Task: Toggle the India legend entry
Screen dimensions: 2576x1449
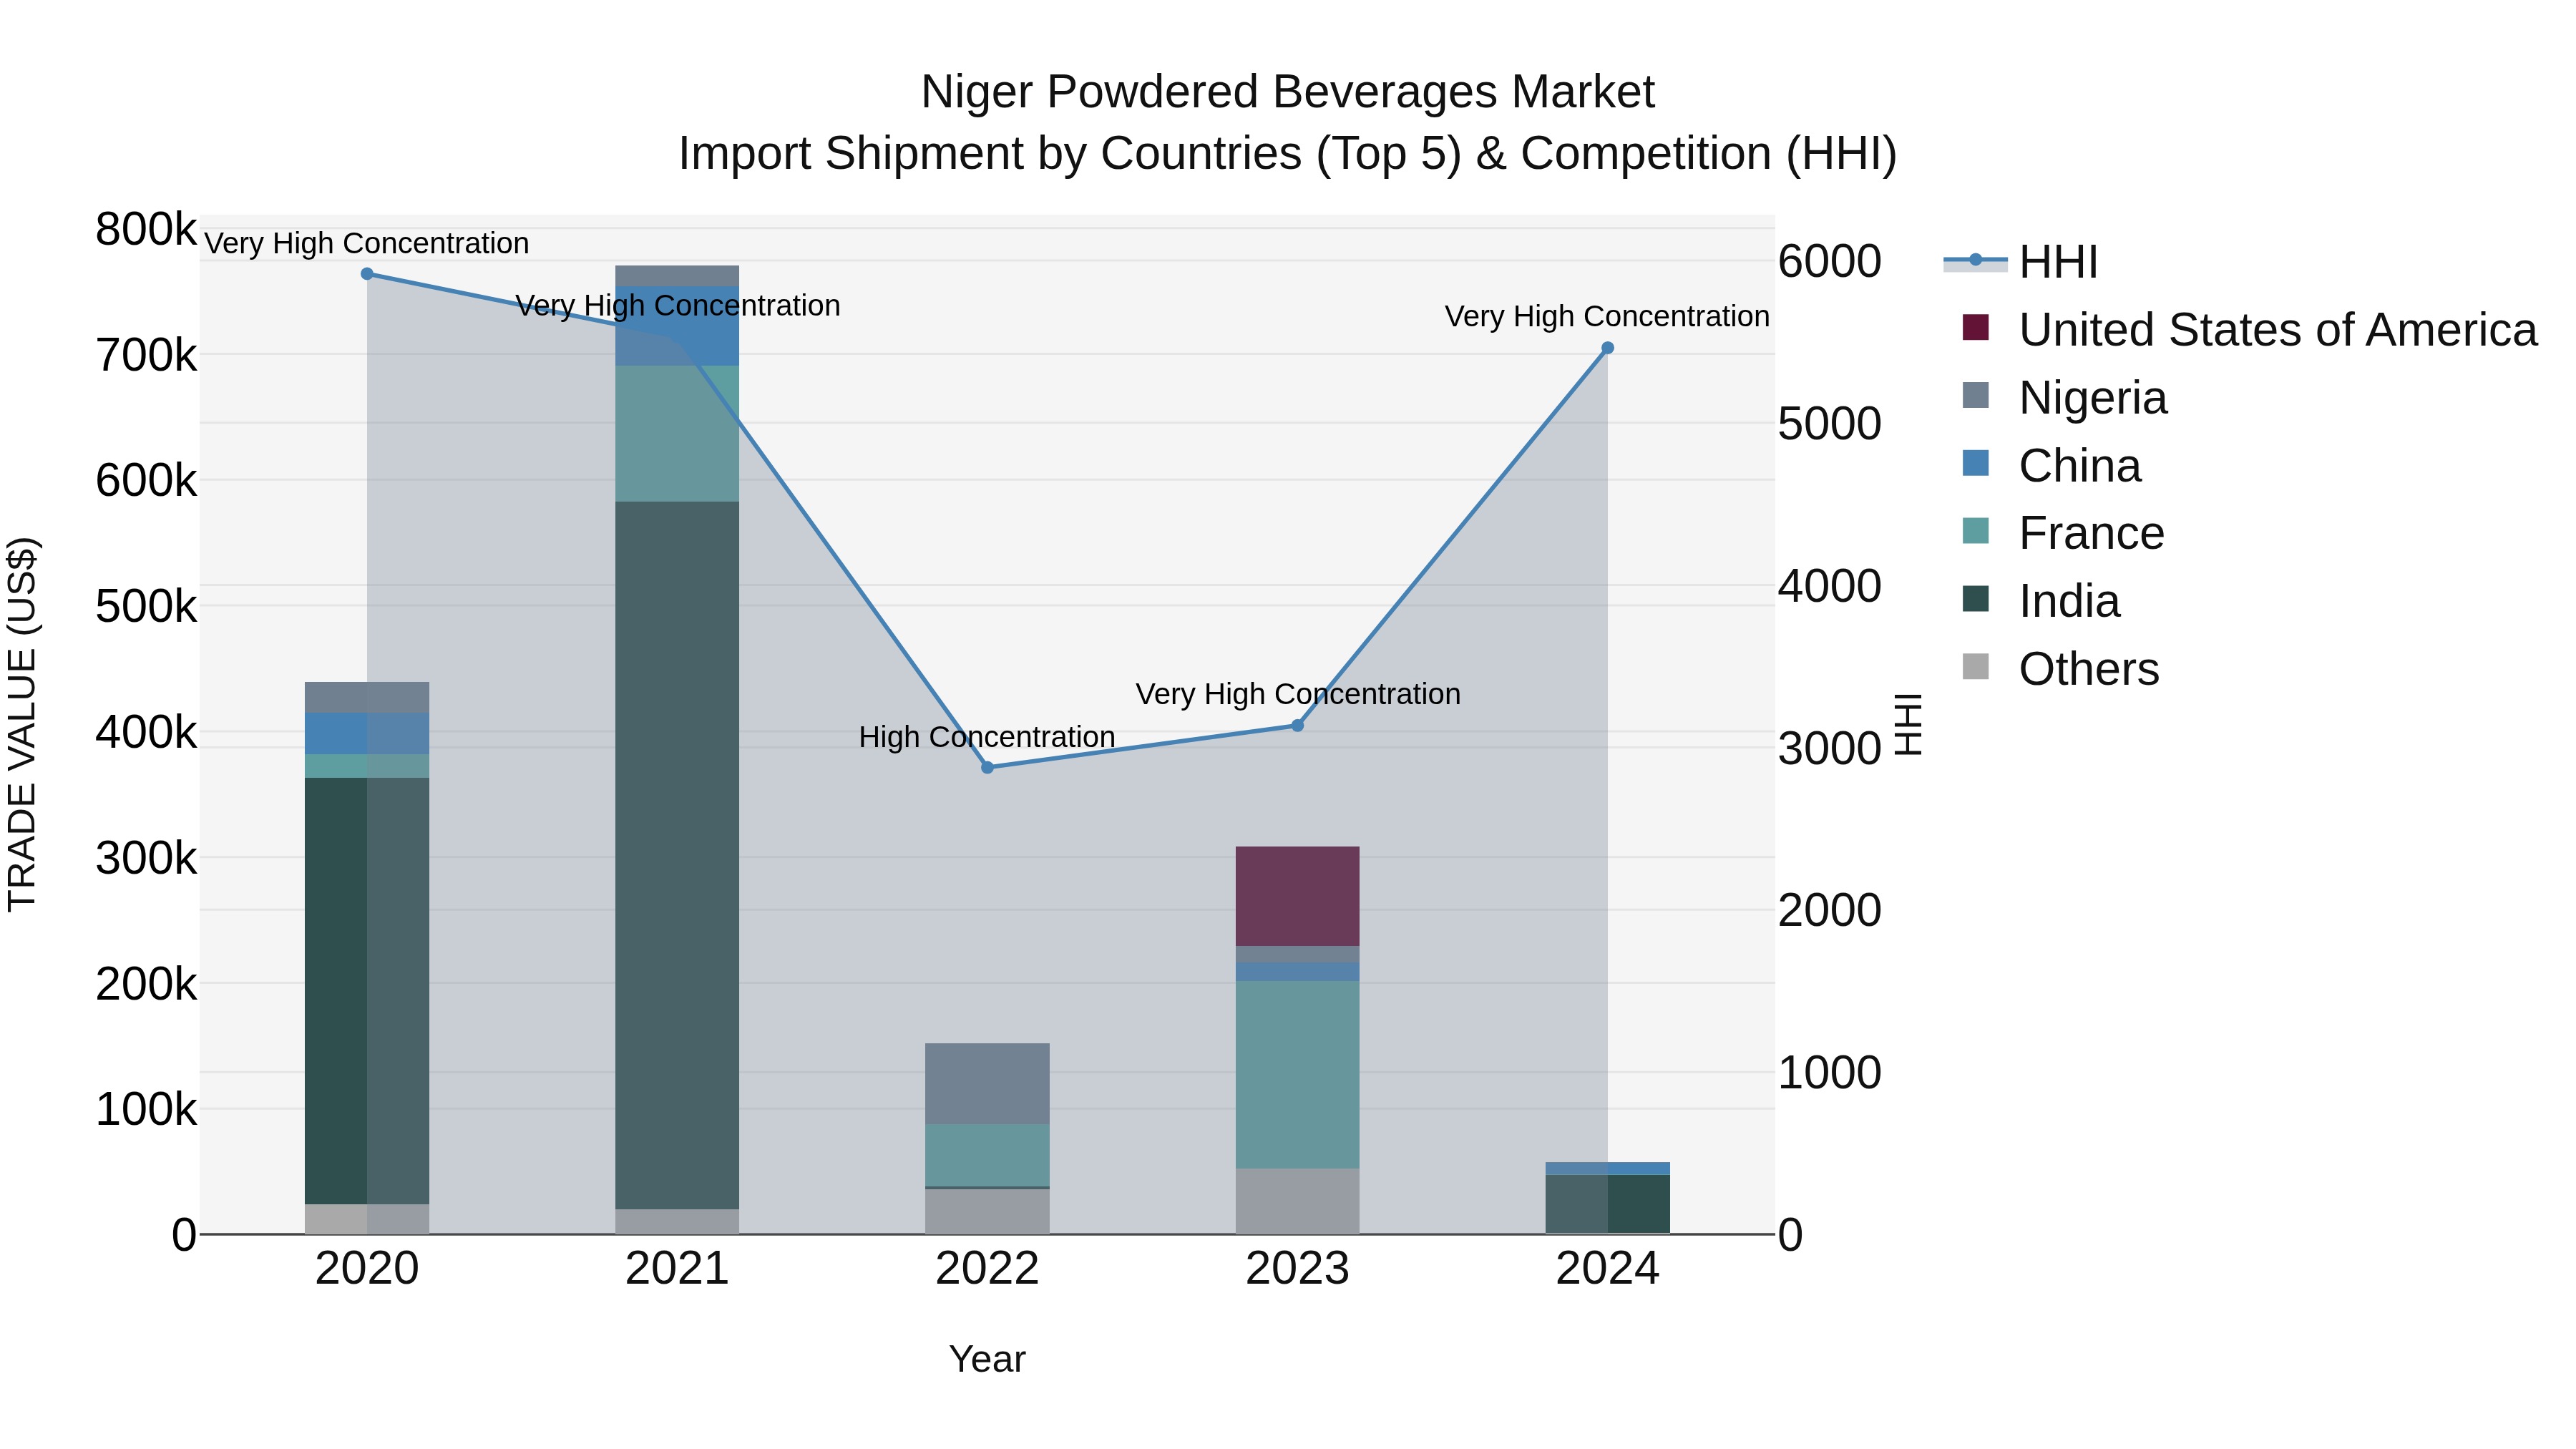Action: [x=2040, y=601]
